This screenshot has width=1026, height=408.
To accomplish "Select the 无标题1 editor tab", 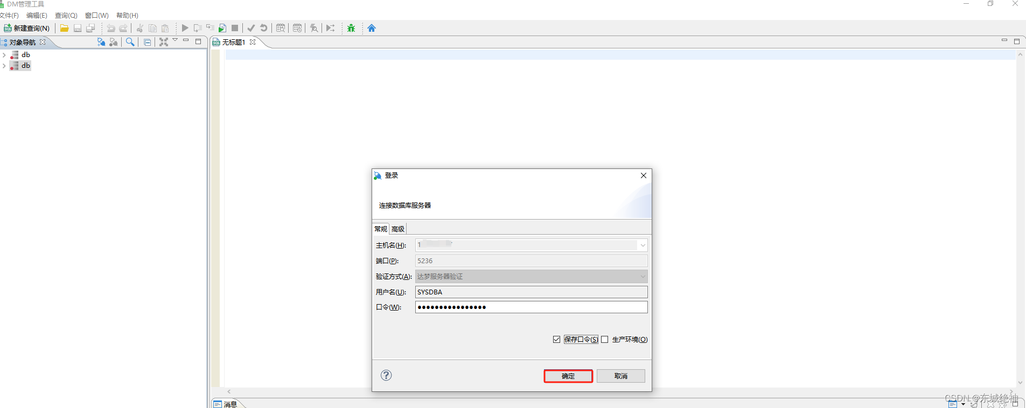I will click(234, 42).
